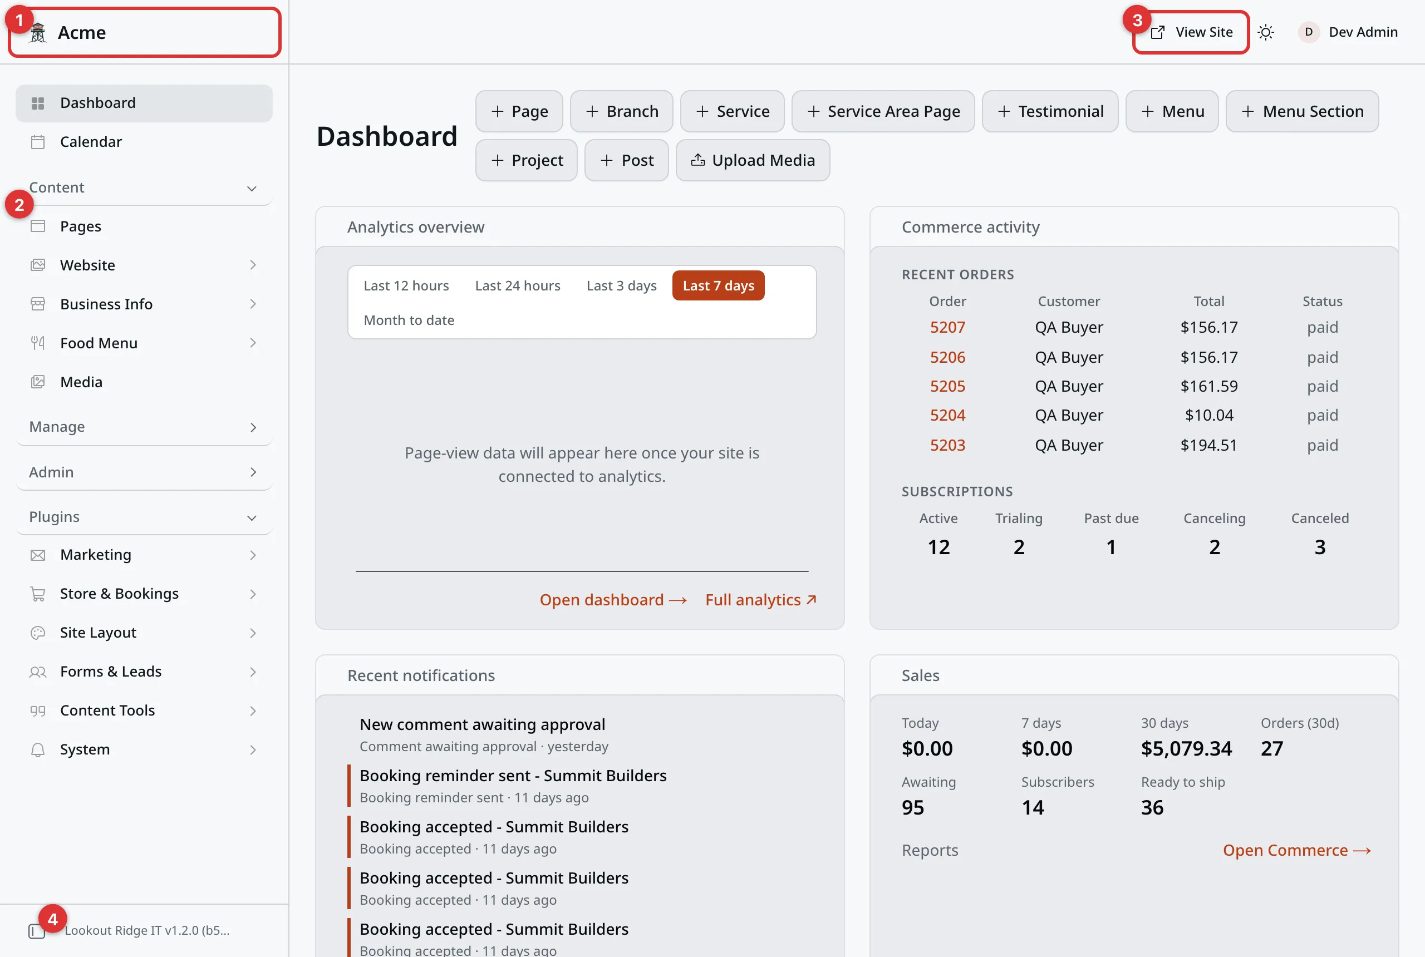Screen dimensions: 1425x957
Task: Open the Calendar icon in sidebar
Action: [x=38, y=141]
